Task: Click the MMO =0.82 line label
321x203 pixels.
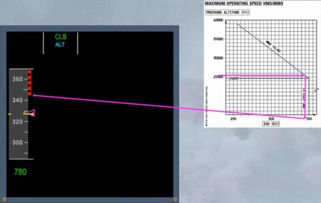Action: click(273, 47)
